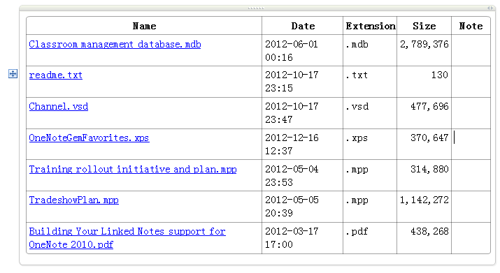Select the Note column header cell

[471, 26]
